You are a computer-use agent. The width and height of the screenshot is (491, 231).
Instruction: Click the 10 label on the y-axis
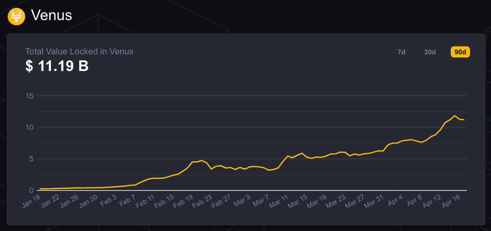pyautogui.click(x=30, y=127)
